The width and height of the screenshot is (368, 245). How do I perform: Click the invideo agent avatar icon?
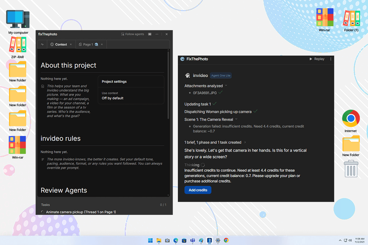[188, 75]
